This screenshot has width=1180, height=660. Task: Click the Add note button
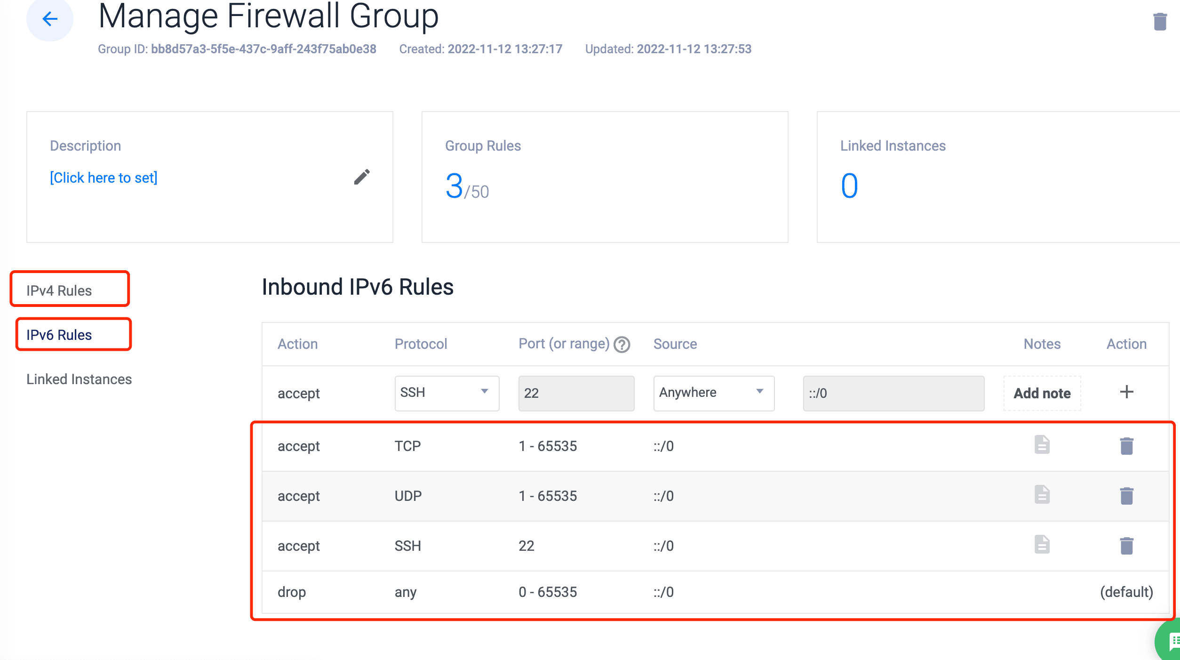click(1042, 393)
